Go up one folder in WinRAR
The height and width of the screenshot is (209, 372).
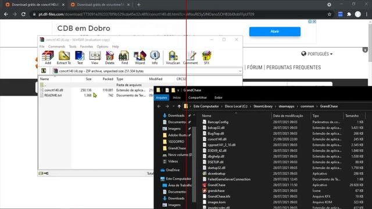click(44, 71)
